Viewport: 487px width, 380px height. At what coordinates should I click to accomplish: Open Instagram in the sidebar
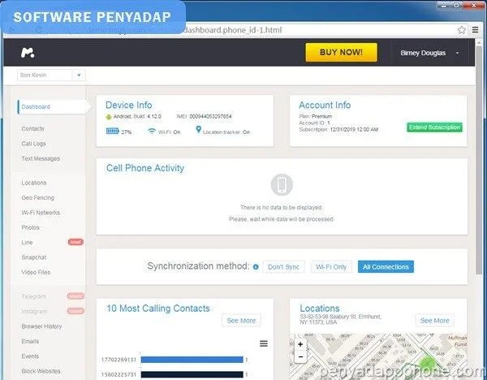pos(34,311)
